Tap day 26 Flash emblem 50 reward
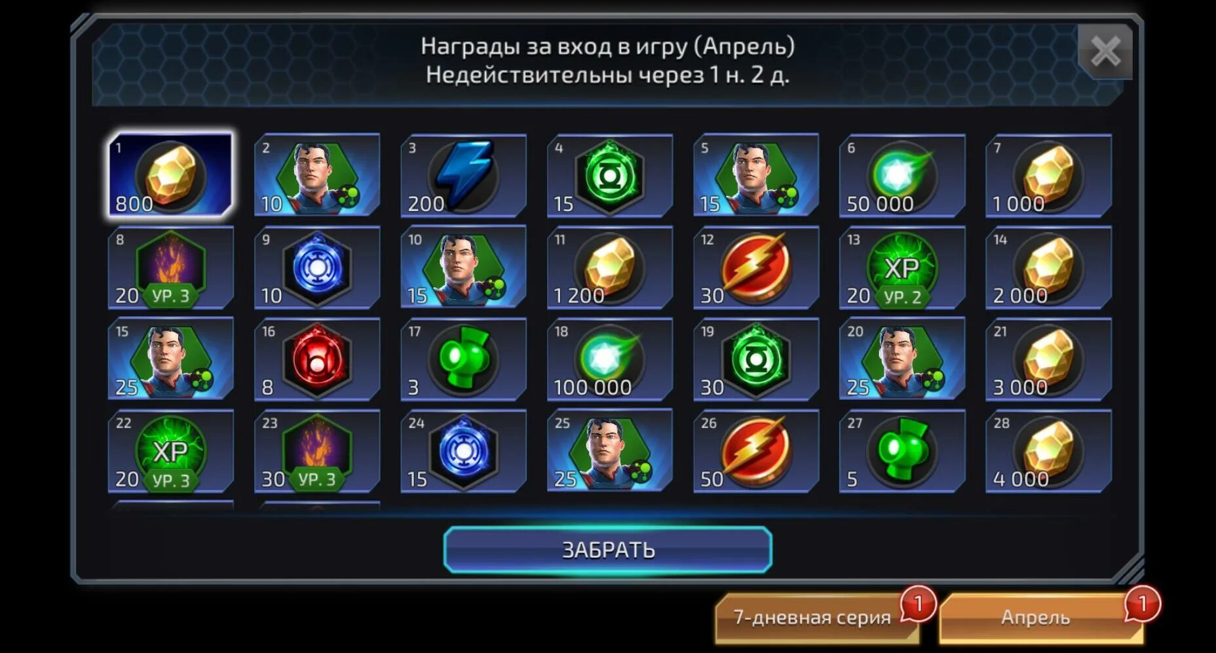The height and width of the screenshot is (653, 1216). [x=756, y=451]
